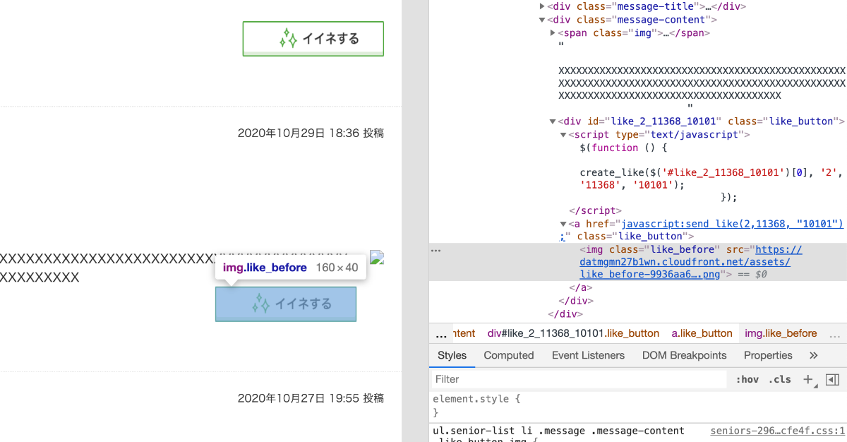Click the broken image icon beside the message
This screenshot has width=847, height=442.
pos(377,258)
